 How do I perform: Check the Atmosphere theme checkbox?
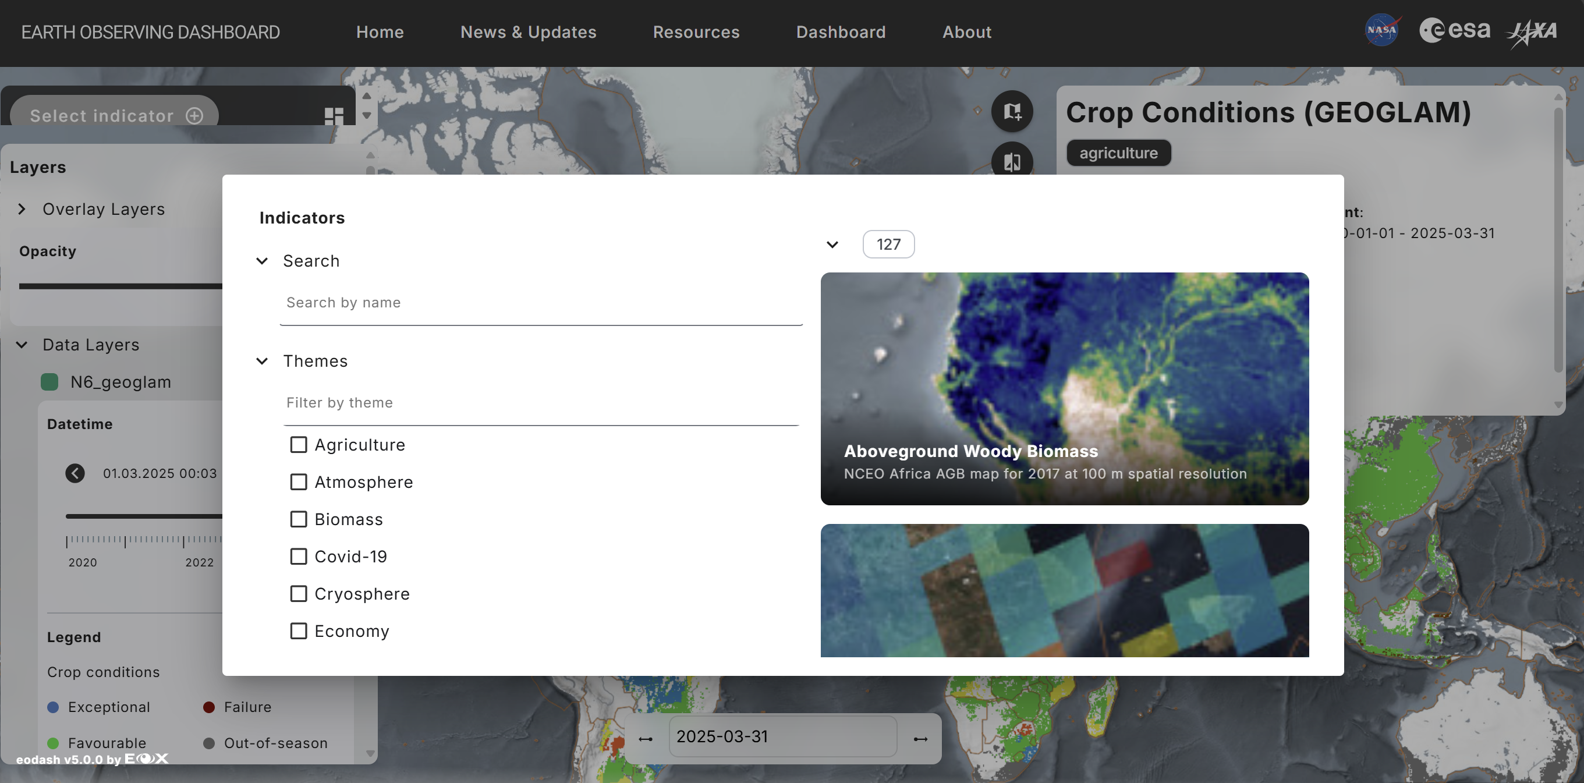pyautogui.click(x=298, y=481)
